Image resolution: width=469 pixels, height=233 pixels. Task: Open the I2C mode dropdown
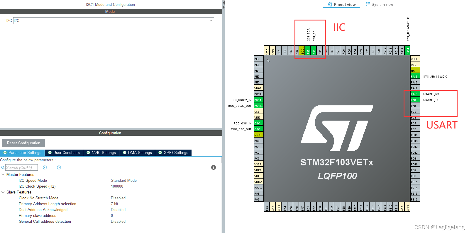coord(114,20)
